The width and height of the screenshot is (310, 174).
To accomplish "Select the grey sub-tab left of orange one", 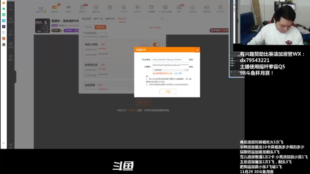I will (89, 27).
